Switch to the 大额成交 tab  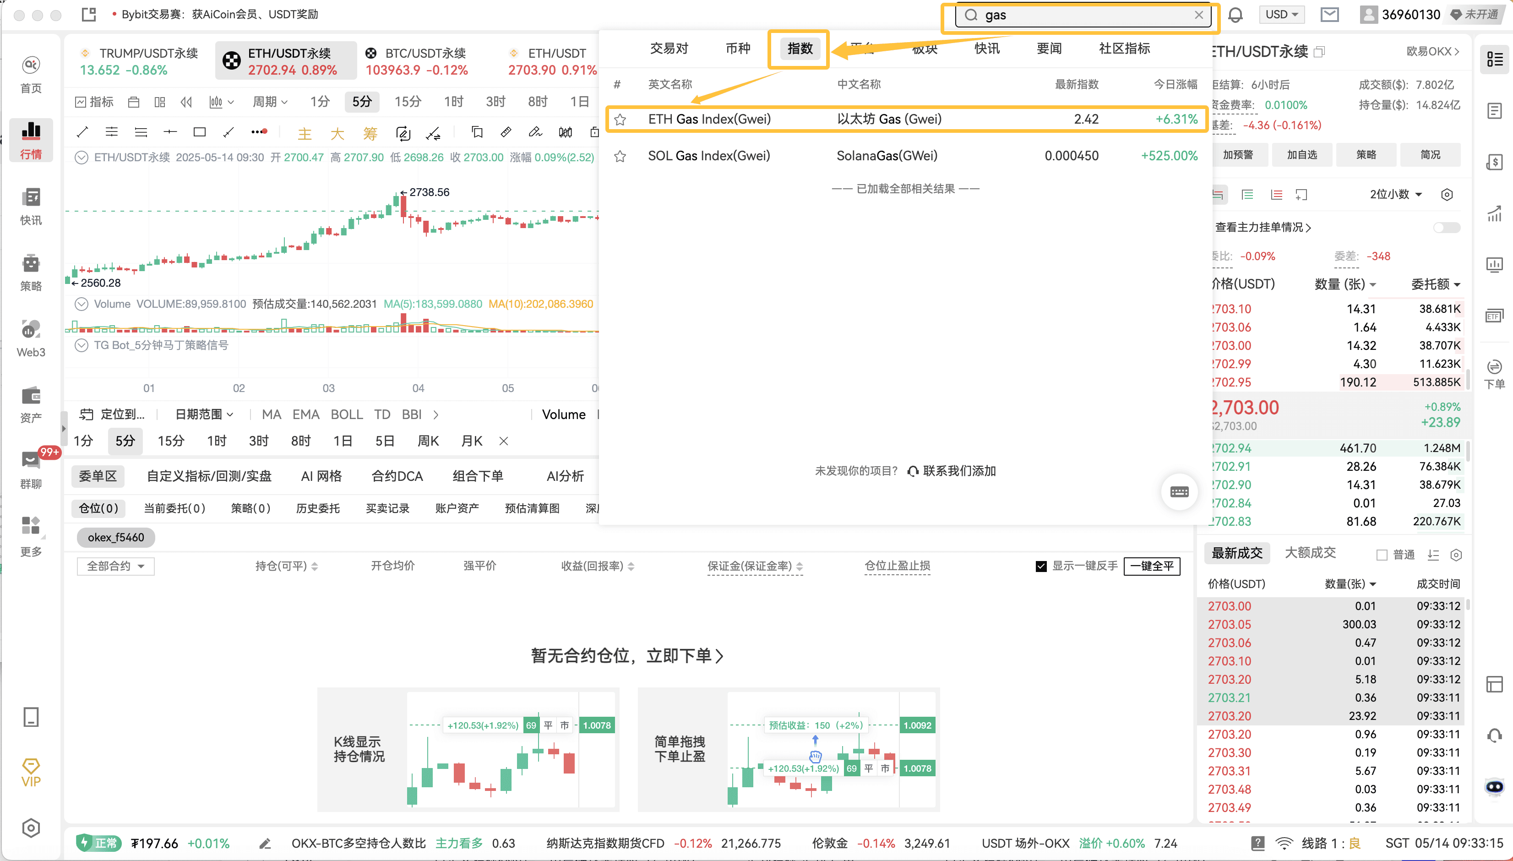click(1310, 553)
